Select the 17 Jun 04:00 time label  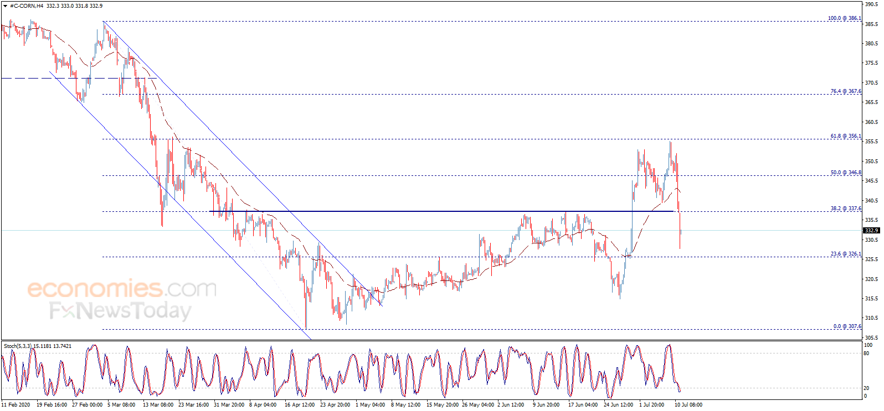(x=583, y=405)
